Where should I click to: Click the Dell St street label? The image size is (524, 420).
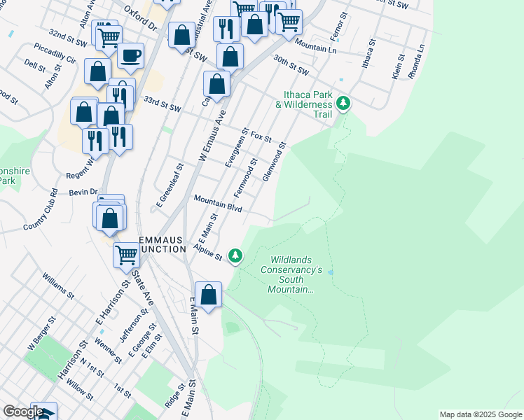35,66
